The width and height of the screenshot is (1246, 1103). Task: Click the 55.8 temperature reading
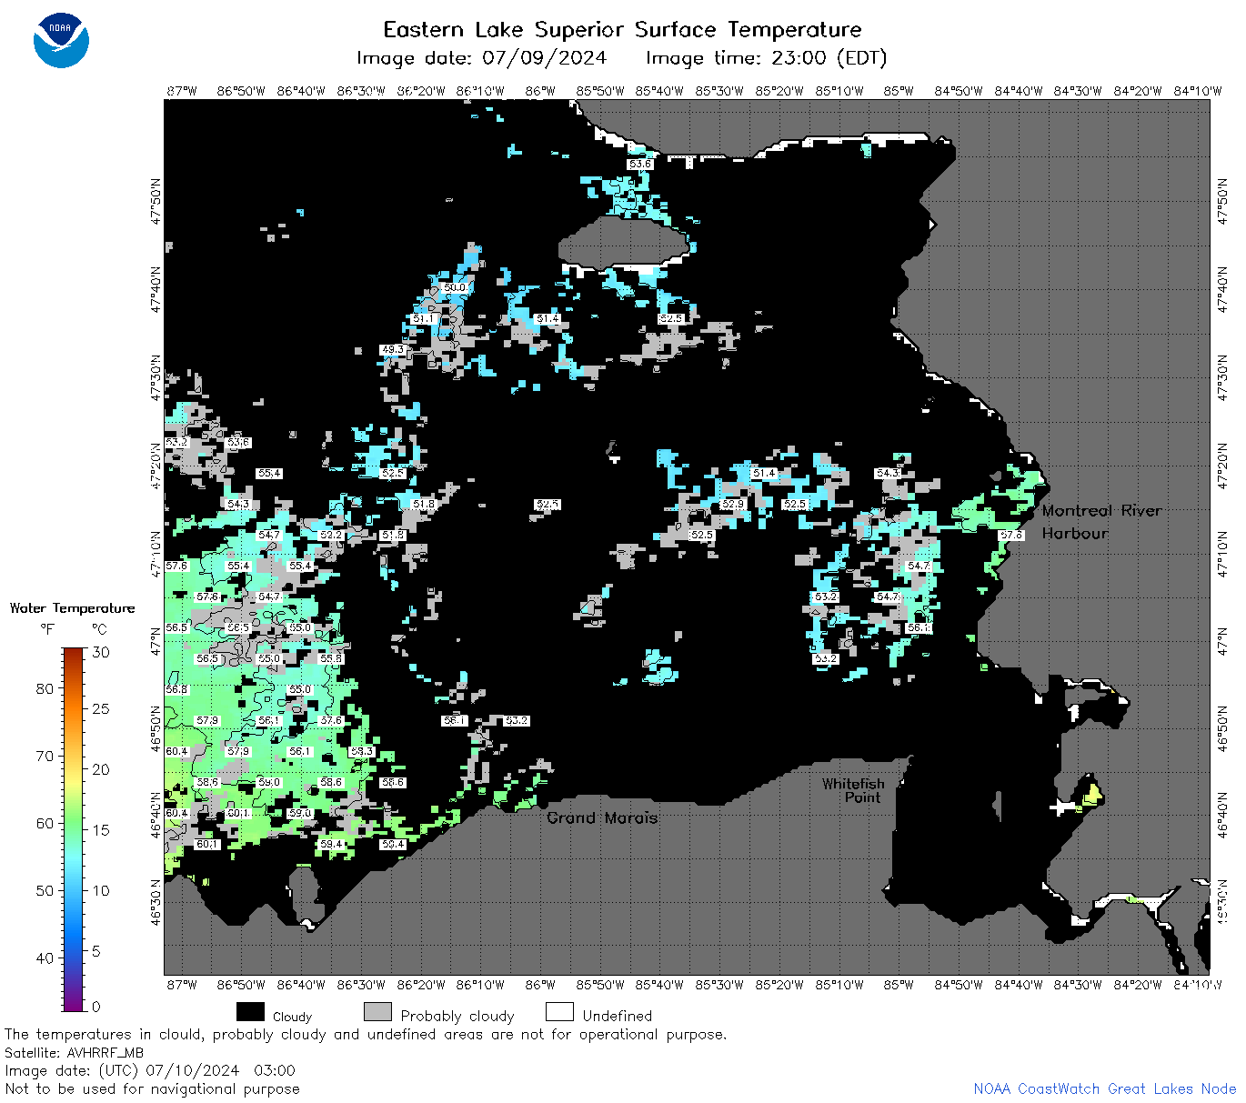pos(330,658)
